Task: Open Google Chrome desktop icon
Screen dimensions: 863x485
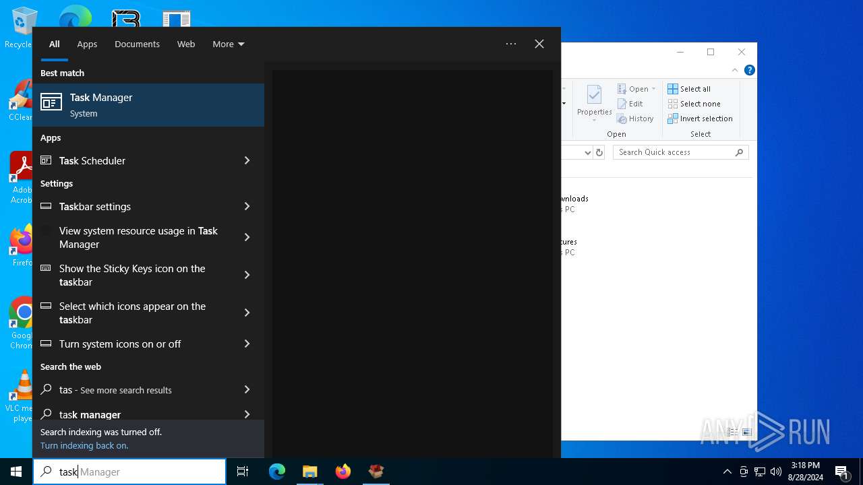Action: click(22, 323)
